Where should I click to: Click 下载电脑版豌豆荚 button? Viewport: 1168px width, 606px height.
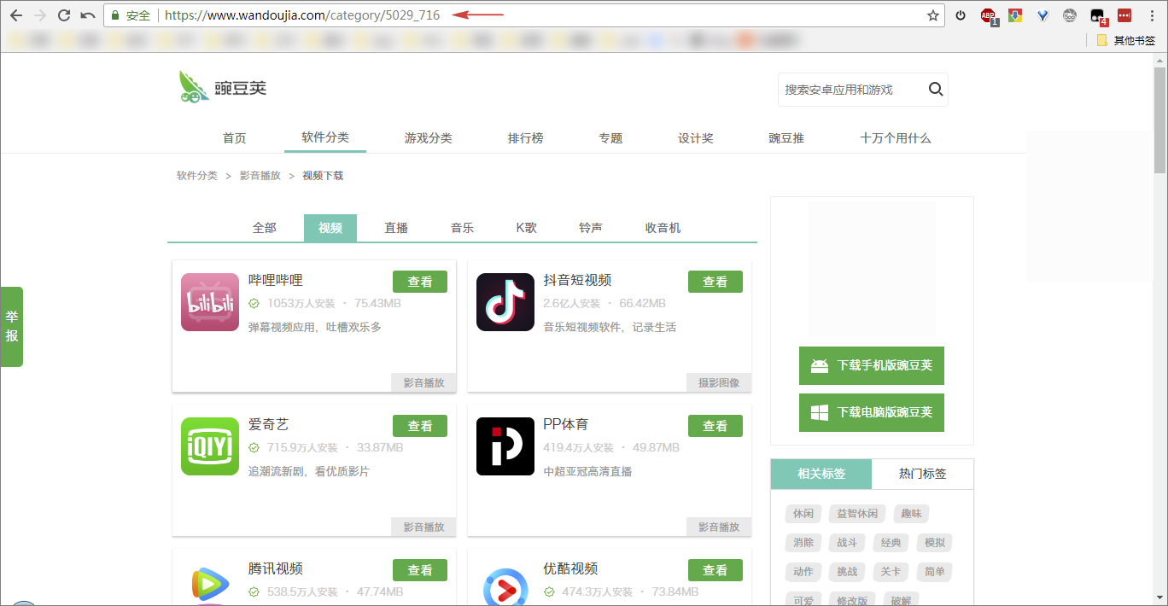tap(872, 412)
